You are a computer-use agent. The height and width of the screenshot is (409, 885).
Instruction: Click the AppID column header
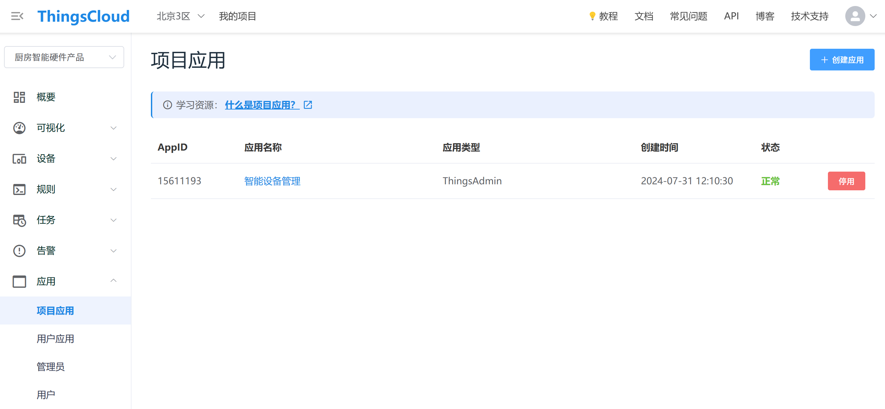coord(173,148)
